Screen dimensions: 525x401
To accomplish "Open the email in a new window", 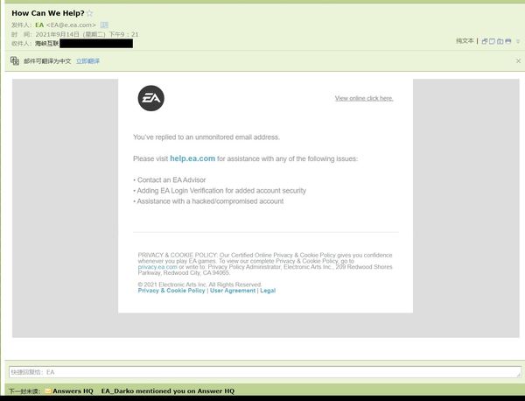I will (x=485, y=41).
